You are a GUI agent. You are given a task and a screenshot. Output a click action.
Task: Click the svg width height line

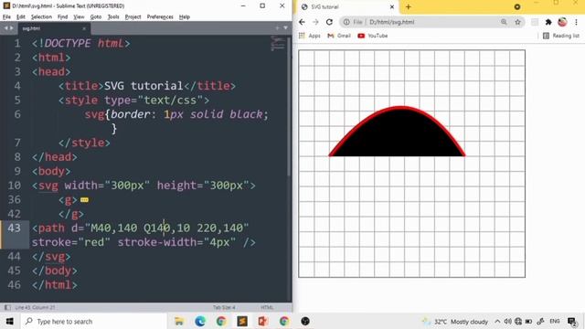[x=144, y=186]
